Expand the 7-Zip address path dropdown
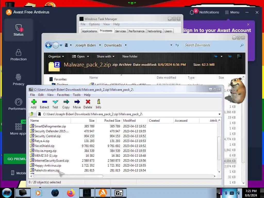The width and height of the screenshot is (264, 198). 219,114
